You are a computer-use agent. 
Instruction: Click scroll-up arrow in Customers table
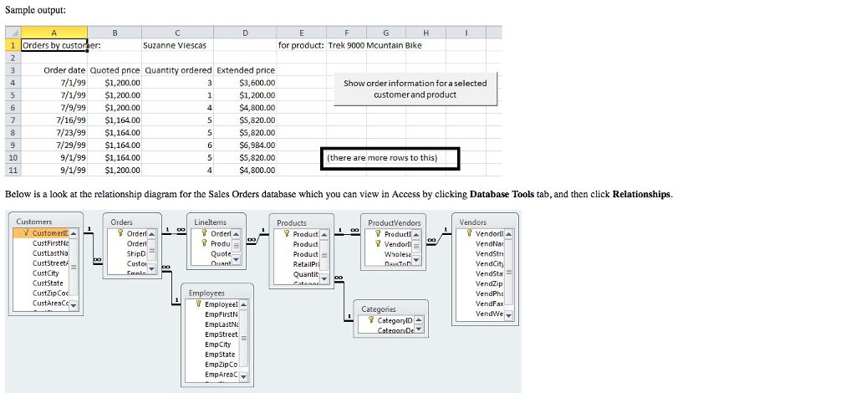tap(74, 234)
